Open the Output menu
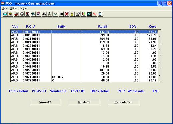 pyautogui.click(x=24, y=8)
